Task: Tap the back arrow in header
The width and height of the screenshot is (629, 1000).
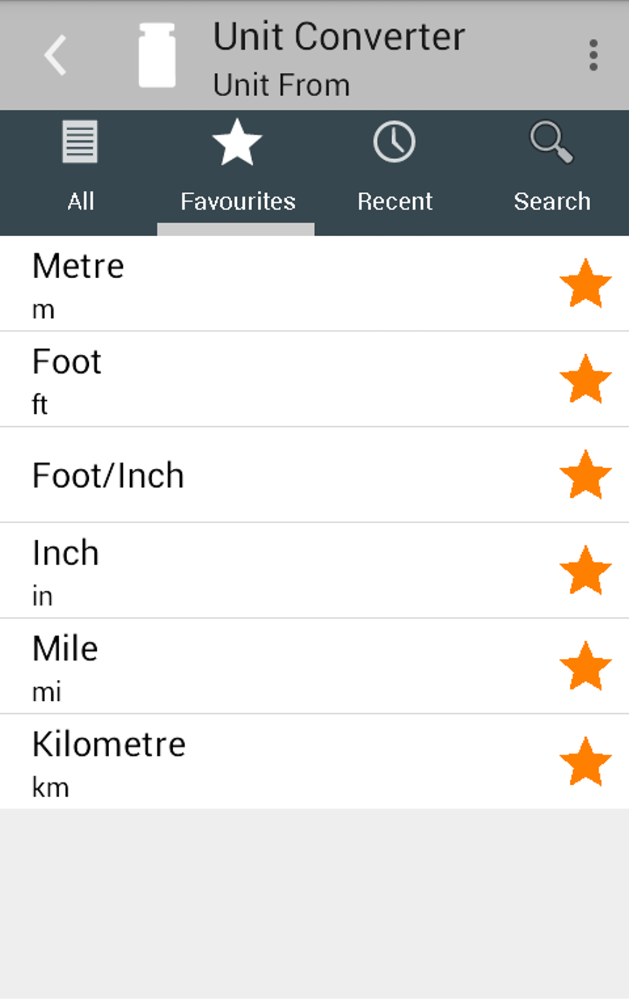Action: (x=55, y=56)
